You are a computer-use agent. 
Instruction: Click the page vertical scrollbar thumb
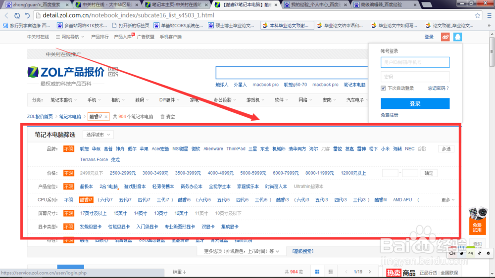click(x=492, y=52)
